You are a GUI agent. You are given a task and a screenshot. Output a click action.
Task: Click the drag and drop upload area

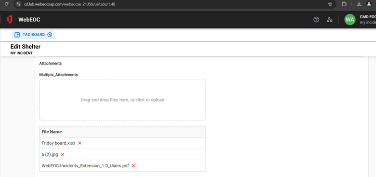pos(122,100)
